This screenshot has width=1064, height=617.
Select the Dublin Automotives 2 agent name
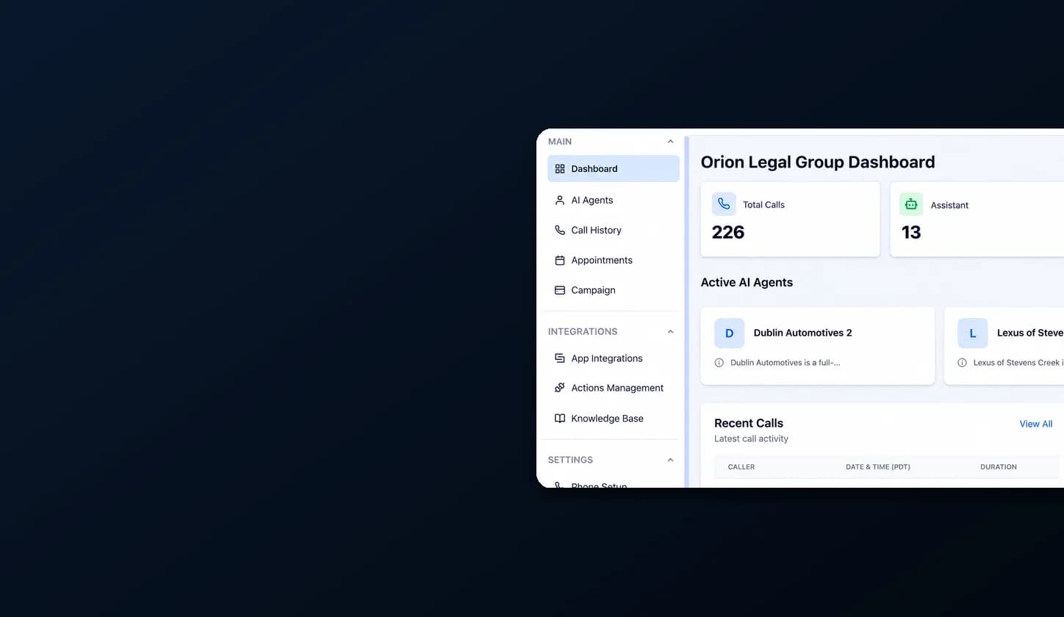click(x=802, y=333)
